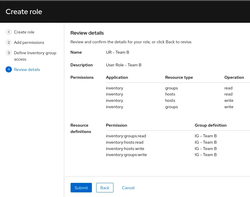Image resolution: width=250 pixels, height=197 pixels.
Task: Click the Resource type column header
Action: coord(179,77)
